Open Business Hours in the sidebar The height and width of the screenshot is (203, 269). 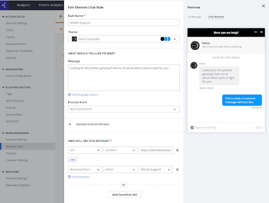click(16, 44)
